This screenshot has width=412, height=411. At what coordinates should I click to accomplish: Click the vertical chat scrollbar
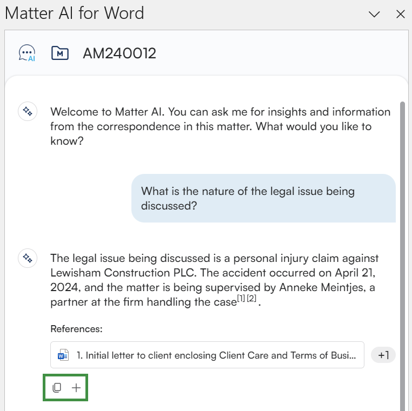pyautogui.click(x=402, y=243)
